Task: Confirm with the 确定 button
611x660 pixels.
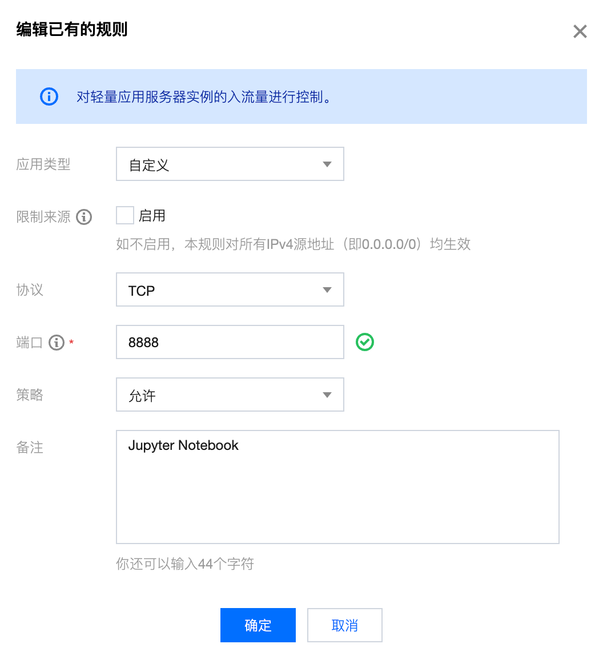Action: click(258, 625)
